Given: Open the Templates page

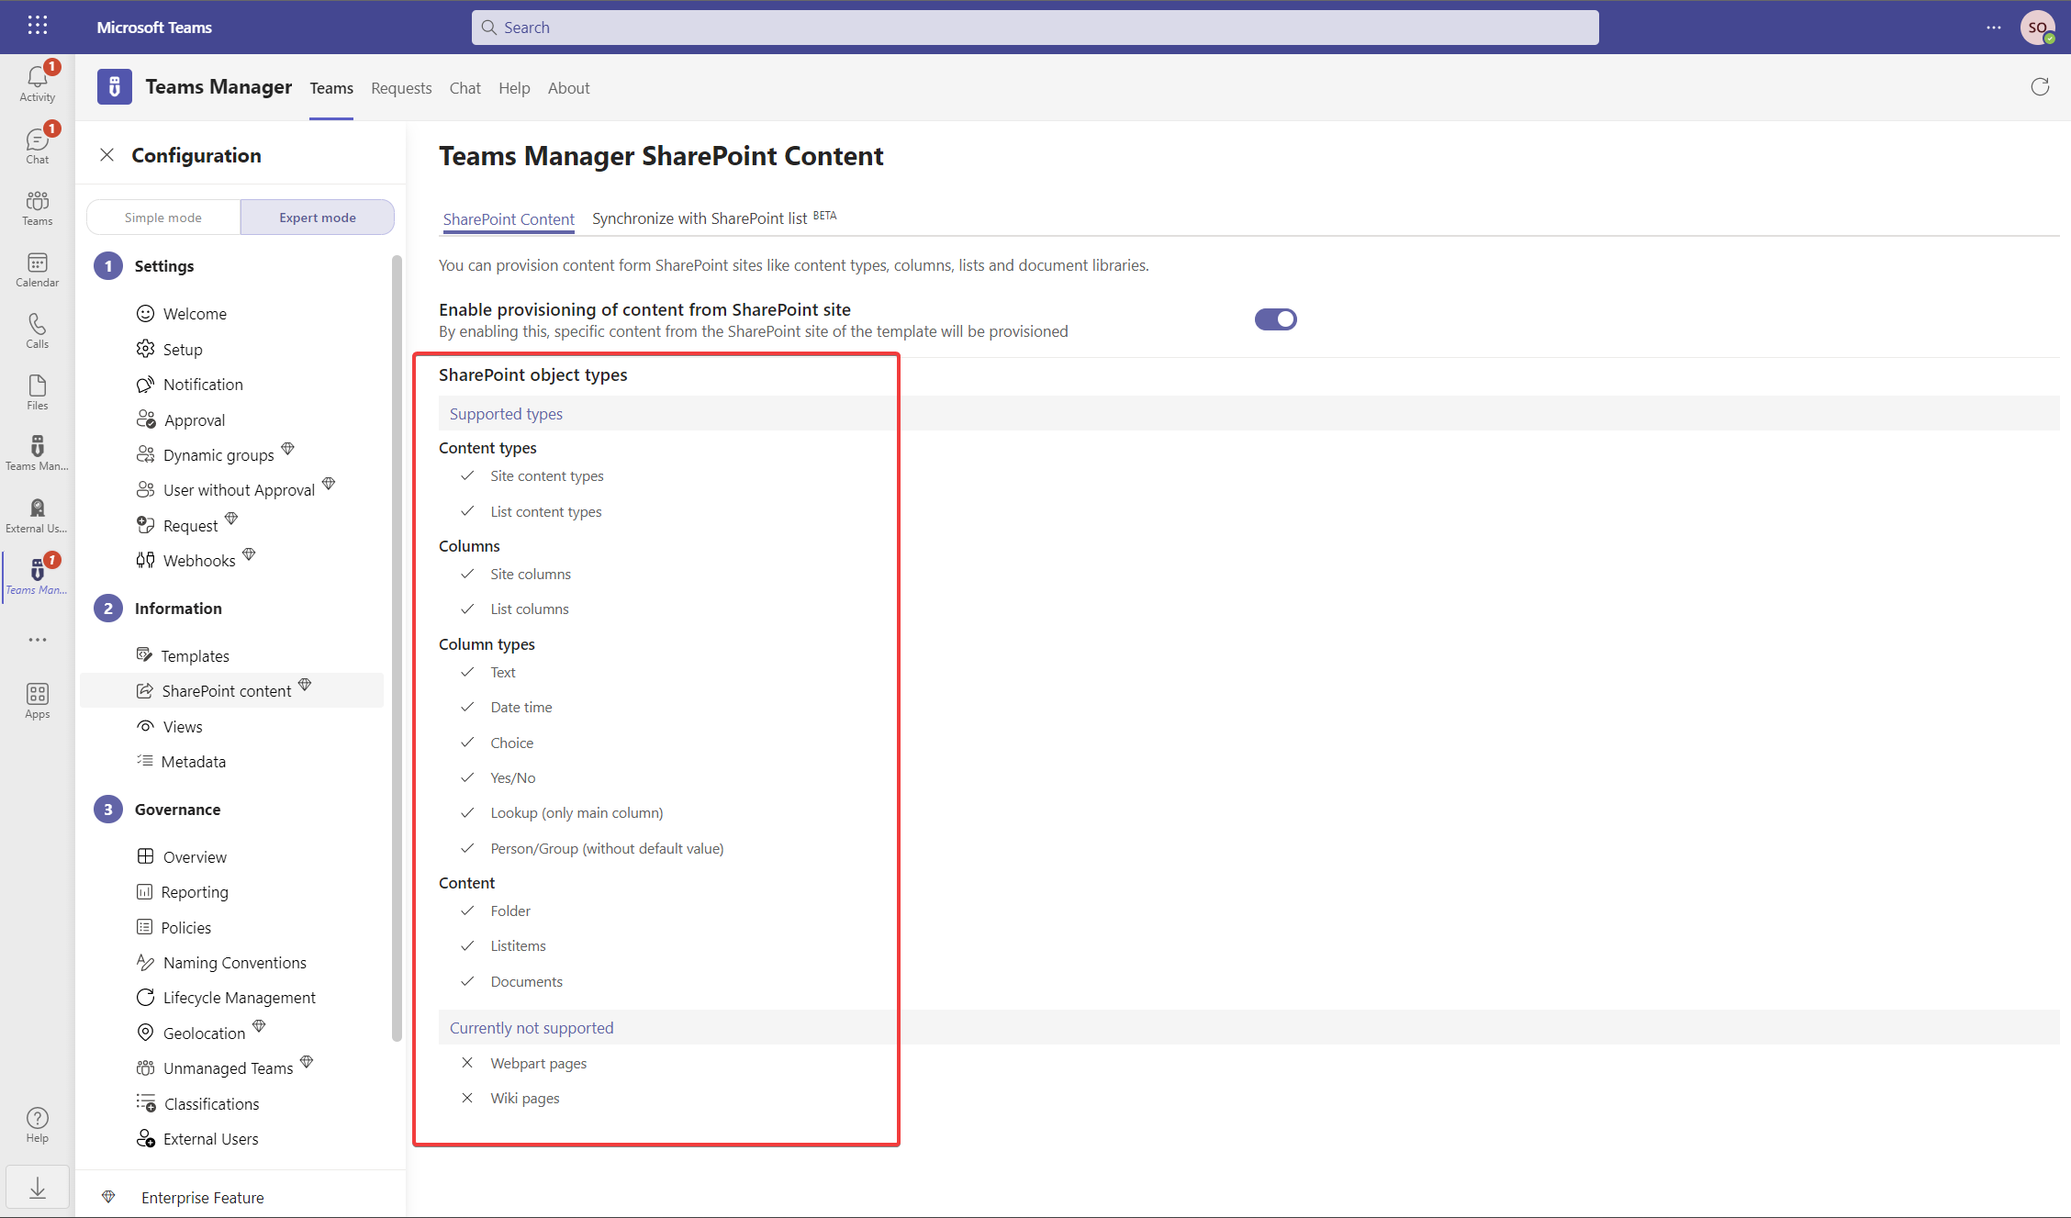Looking at the screenshot, I should click(x=183, y=656).
